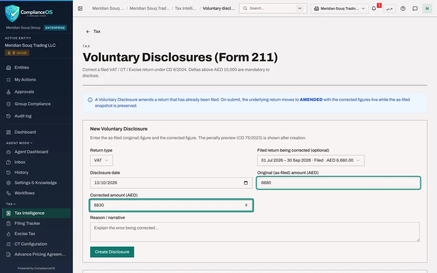Click the Group Compliance shield icon
The width and height of the screenshot is (437, 273).
9,104
